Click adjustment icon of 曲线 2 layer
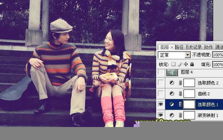Screen dimensions: 223x140 click(x=172, y=93)
